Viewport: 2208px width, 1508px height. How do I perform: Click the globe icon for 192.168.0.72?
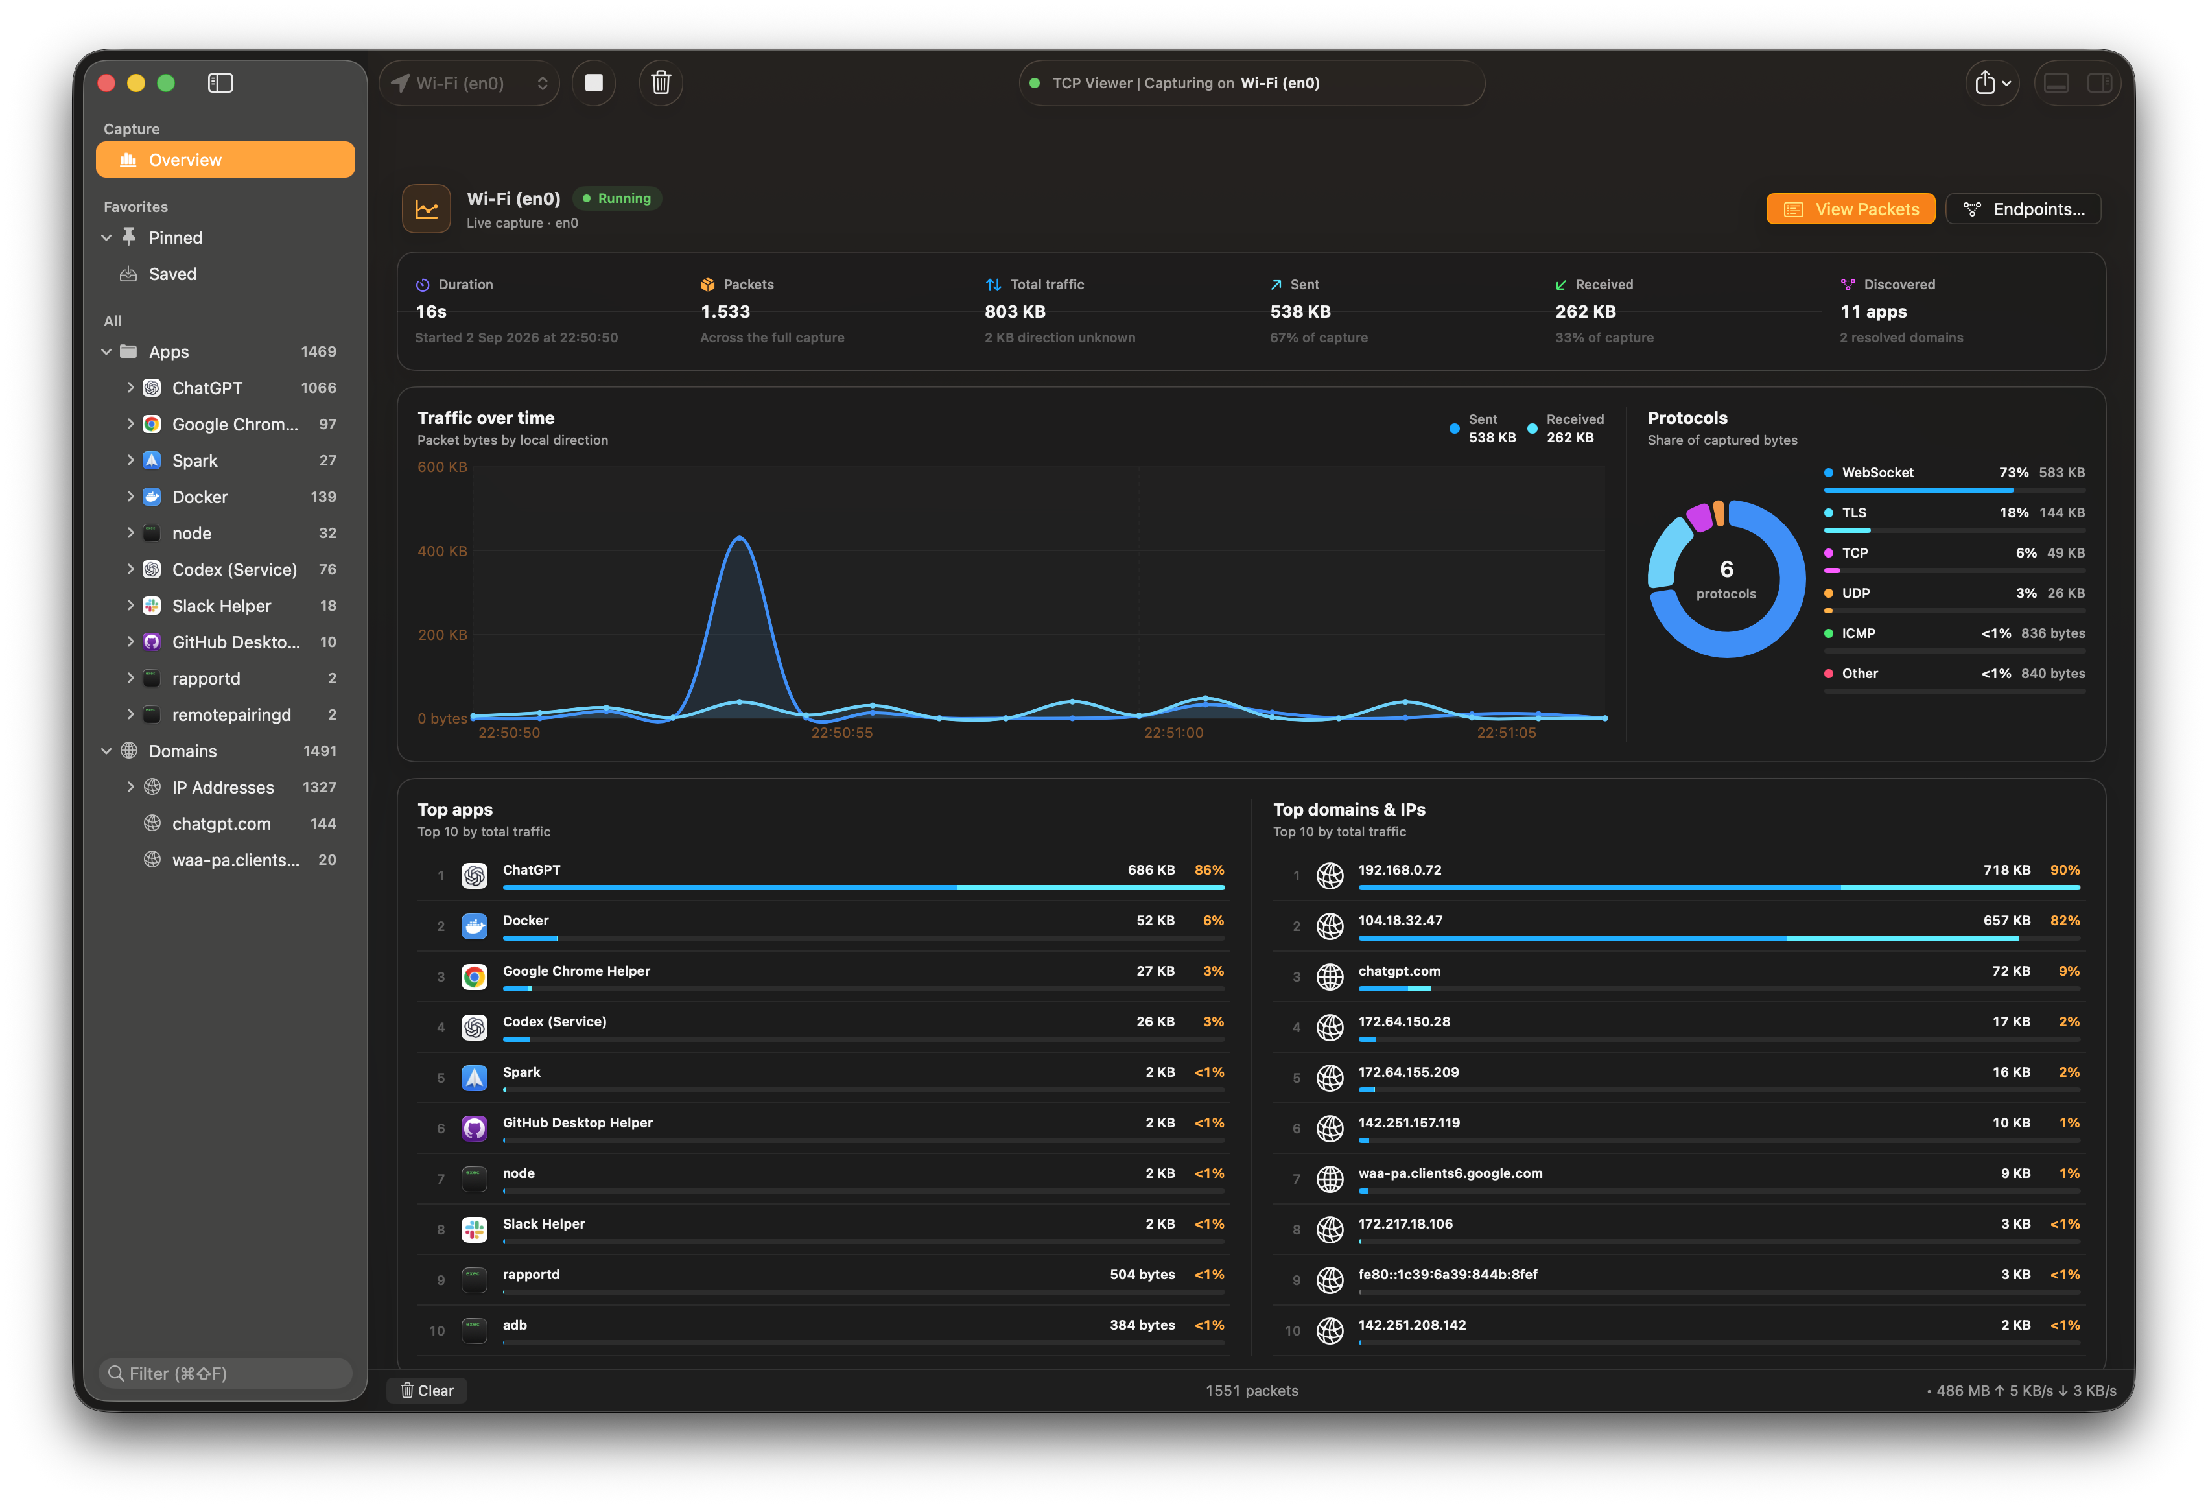1330,875
